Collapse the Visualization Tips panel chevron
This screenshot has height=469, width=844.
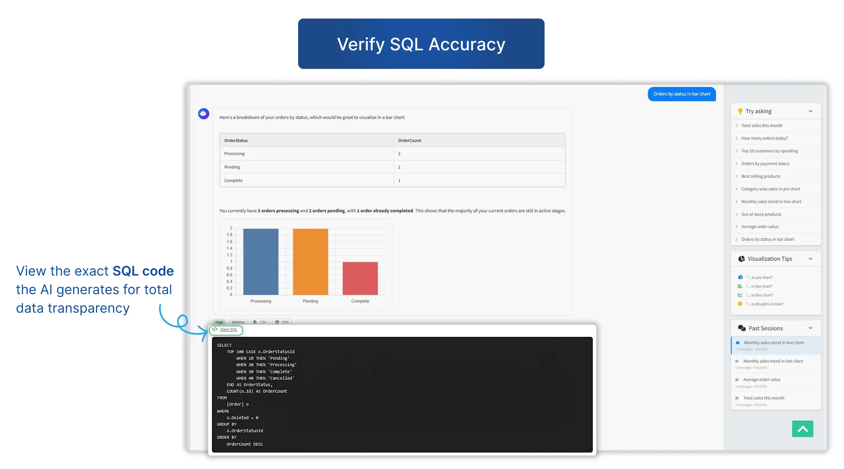(x=811, y=259)
